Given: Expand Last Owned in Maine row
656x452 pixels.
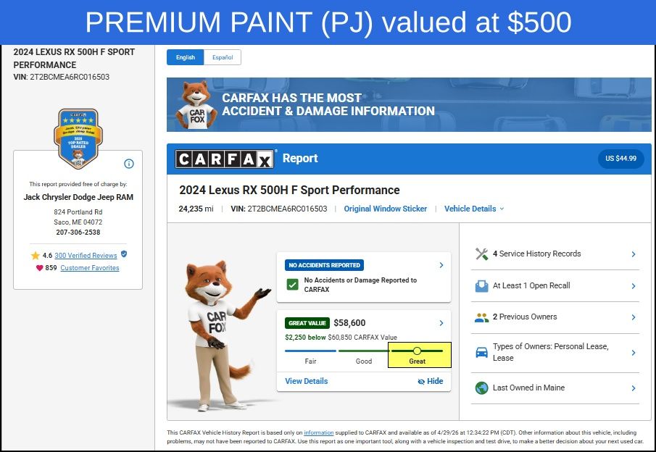Looking at the screenshot, I should coord(555,388).
